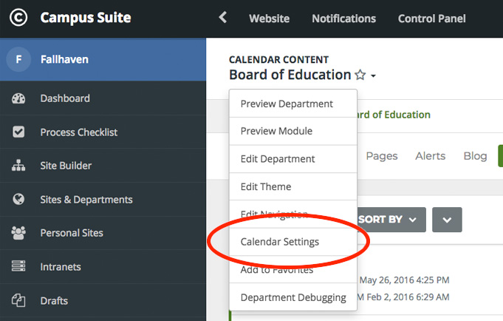Click the Process Checklist checkmark icon

(18, 132)
